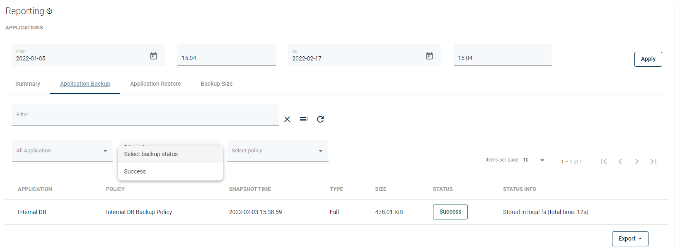Click inside the Filter text field
675x248 pixels.
point(145,115)
